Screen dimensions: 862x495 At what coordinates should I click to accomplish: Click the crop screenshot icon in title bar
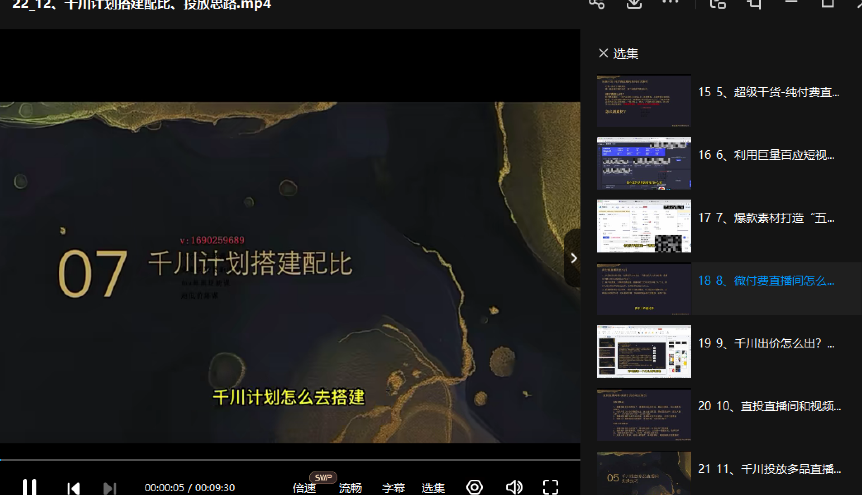(755, 4)
